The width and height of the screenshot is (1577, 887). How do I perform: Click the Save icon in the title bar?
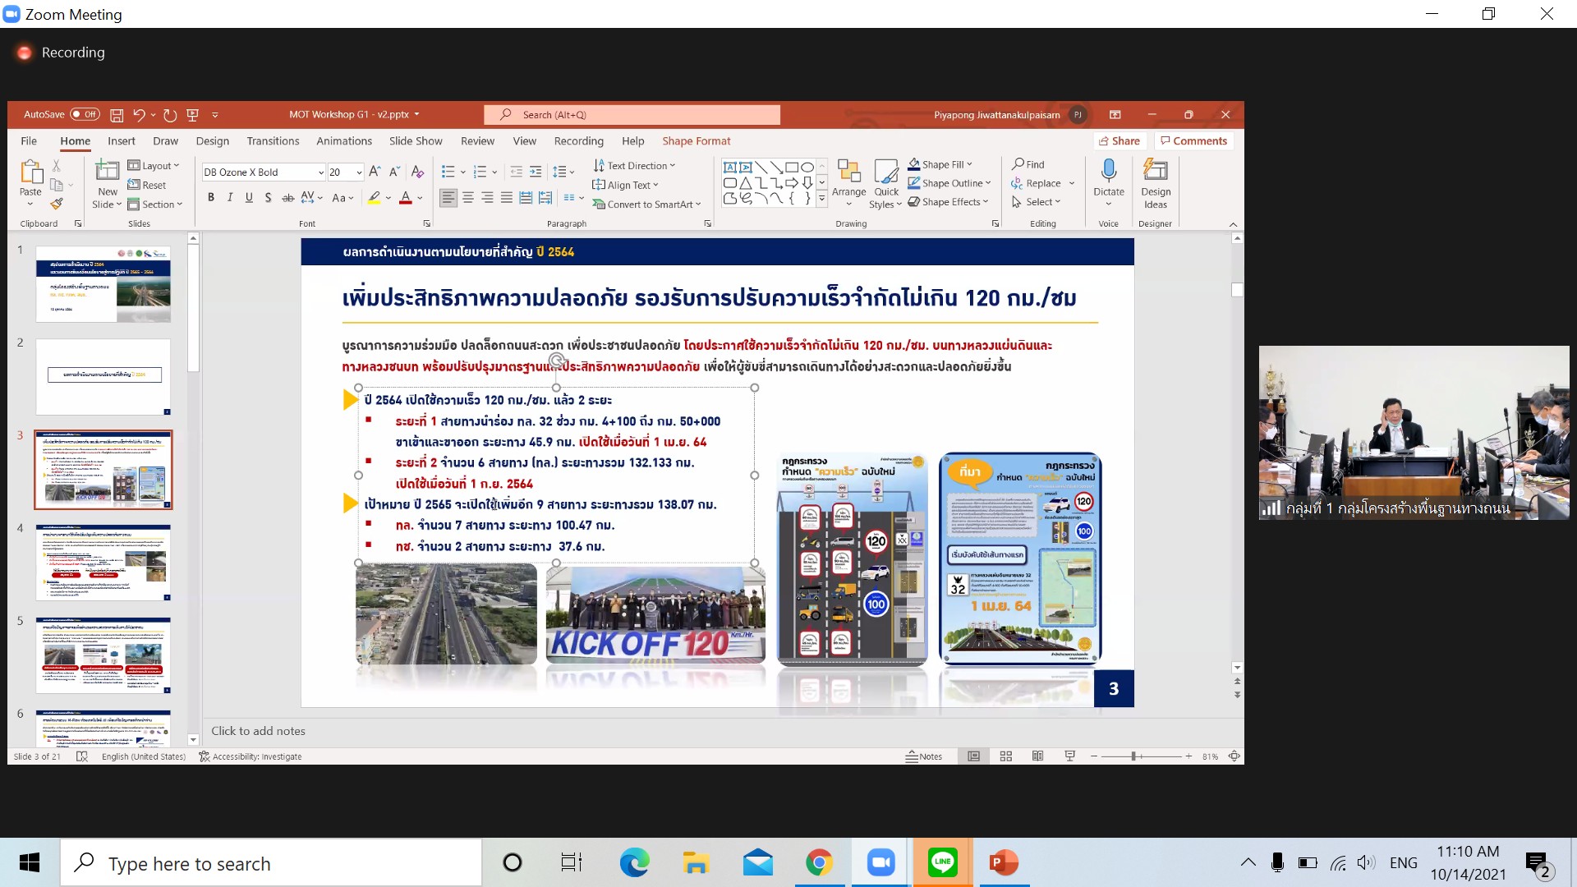pyautogui.click(x=117, y=115)
